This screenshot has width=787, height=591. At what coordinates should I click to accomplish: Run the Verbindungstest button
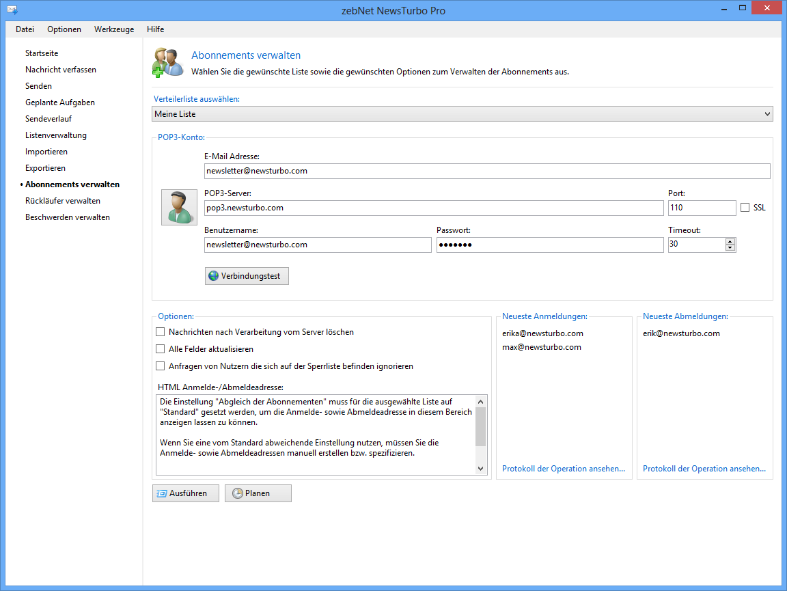pyautogui.click(x=247, y=276)
